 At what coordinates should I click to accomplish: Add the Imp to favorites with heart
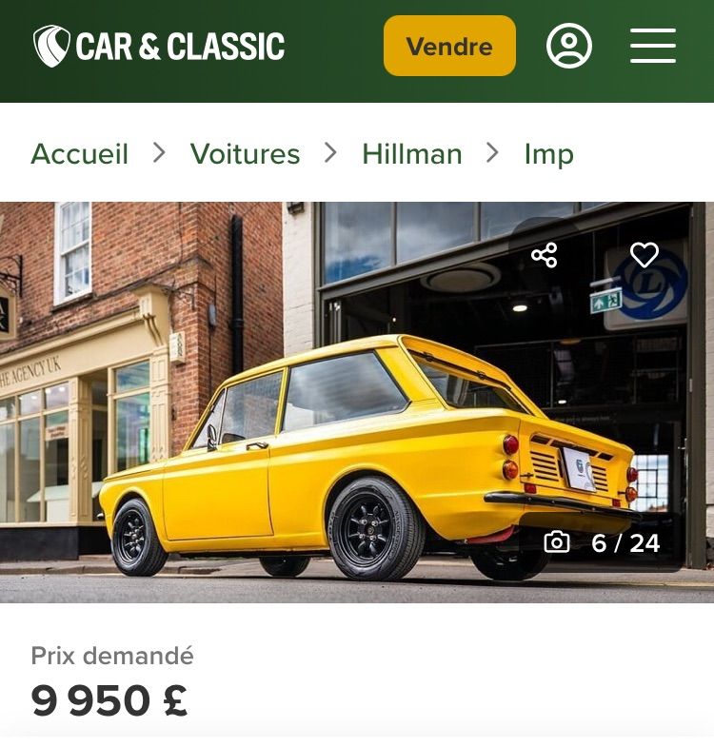click(645, 255)
